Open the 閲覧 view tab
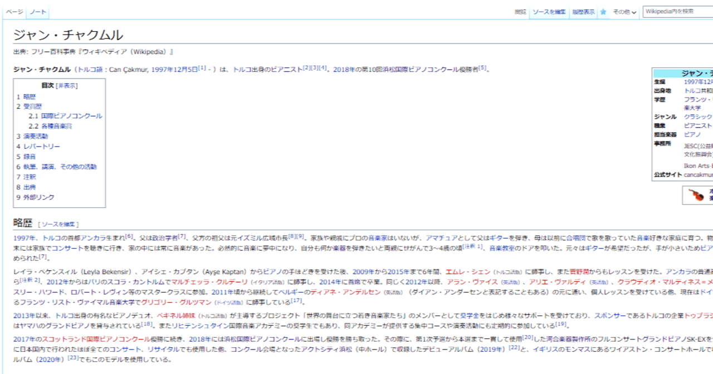The image size is (713, 374). (520, 11)
